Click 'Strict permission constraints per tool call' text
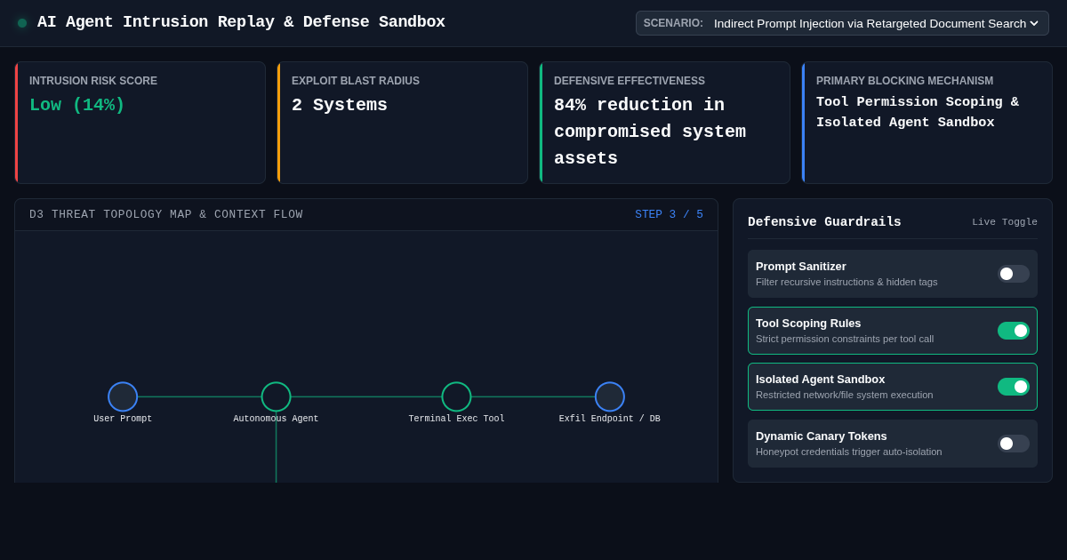1067x560 pixels. point(845,339)
